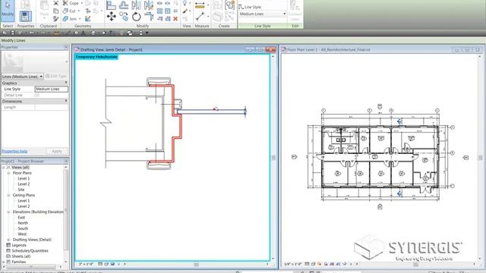Open the Cope tool dropdown arrow
Image resolution: width=486 pixels, height=273 pixels.
[x=82, y=3]
